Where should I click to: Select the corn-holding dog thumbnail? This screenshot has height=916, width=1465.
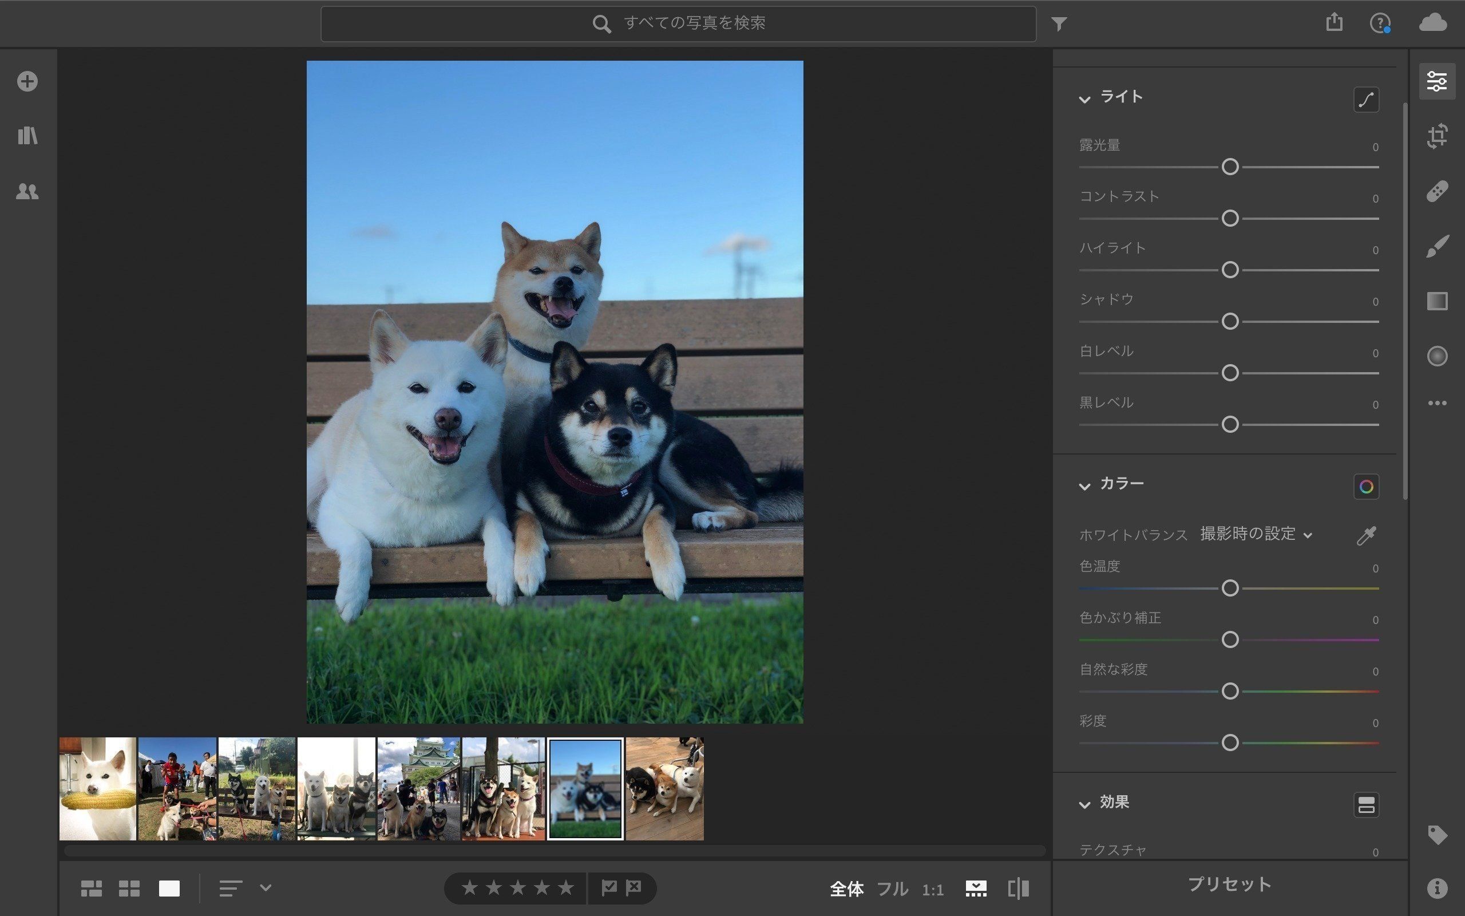click(x=97, y=789)
